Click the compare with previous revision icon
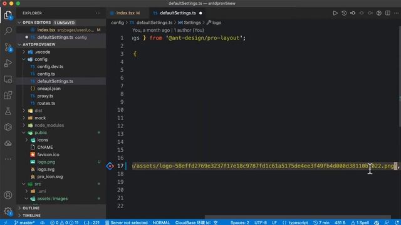 pyautogui.click(x=353, y=13)
